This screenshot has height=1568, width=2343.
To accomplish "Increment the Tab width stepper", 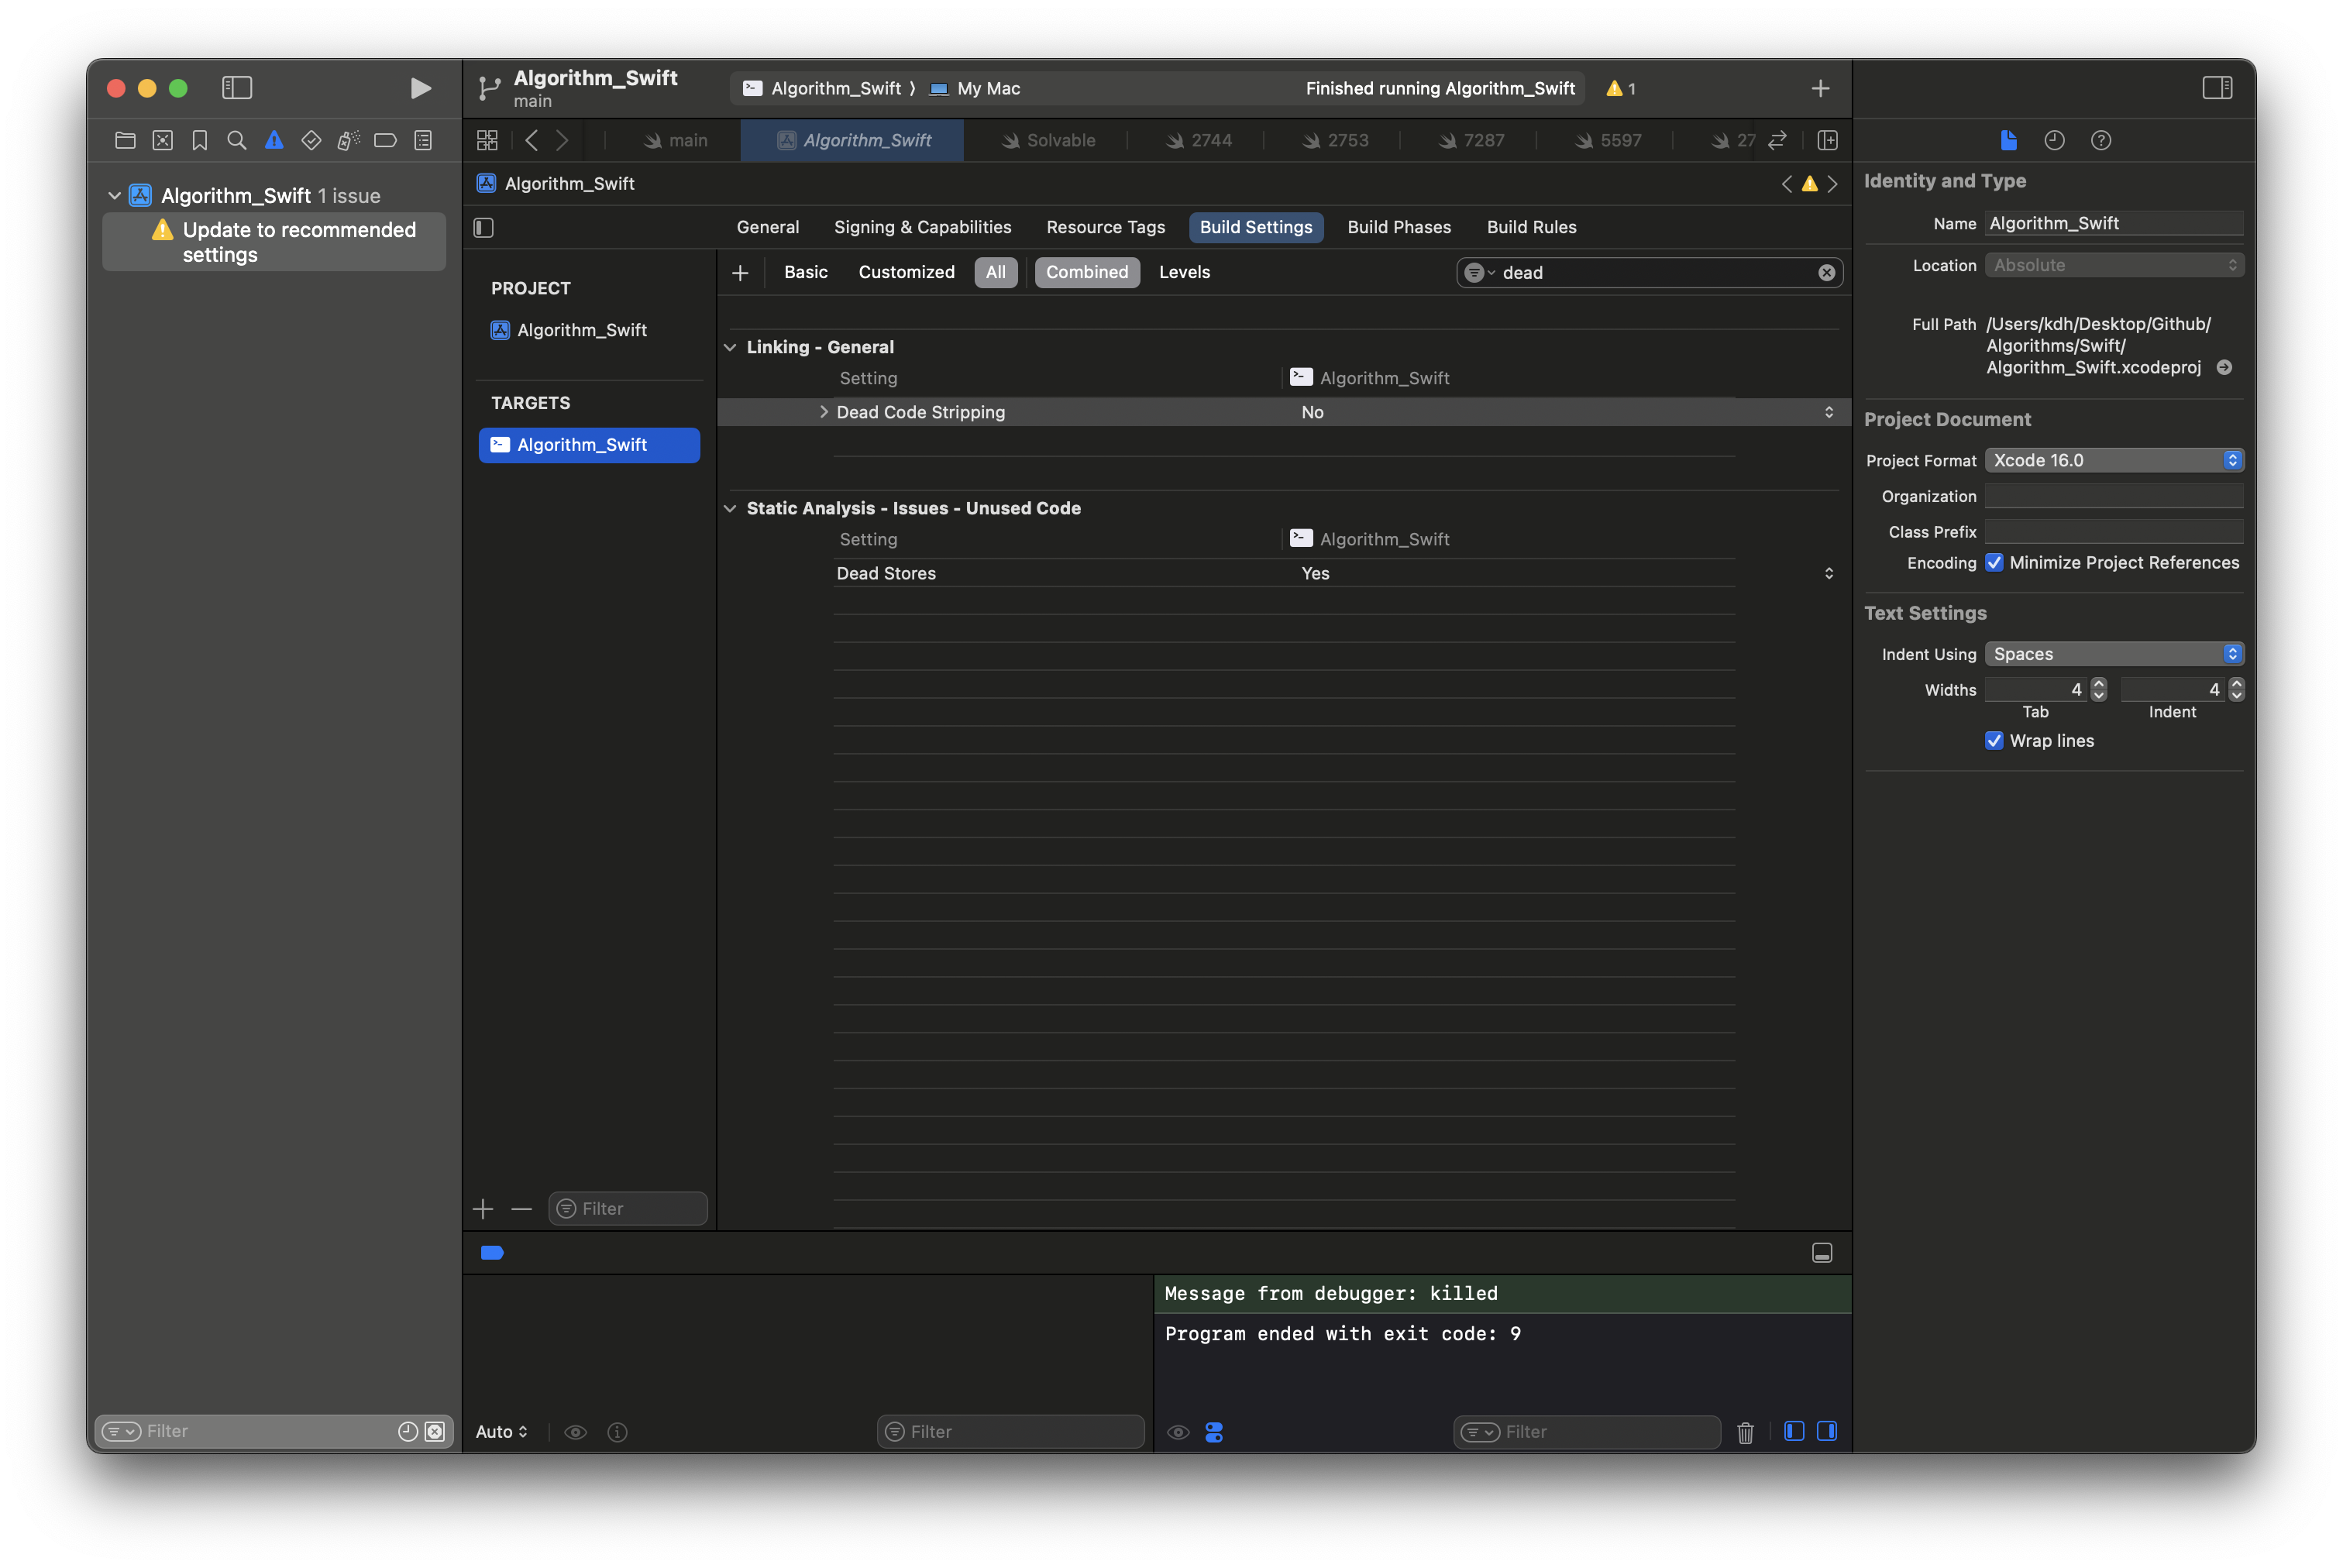I will coord(2098,684).
